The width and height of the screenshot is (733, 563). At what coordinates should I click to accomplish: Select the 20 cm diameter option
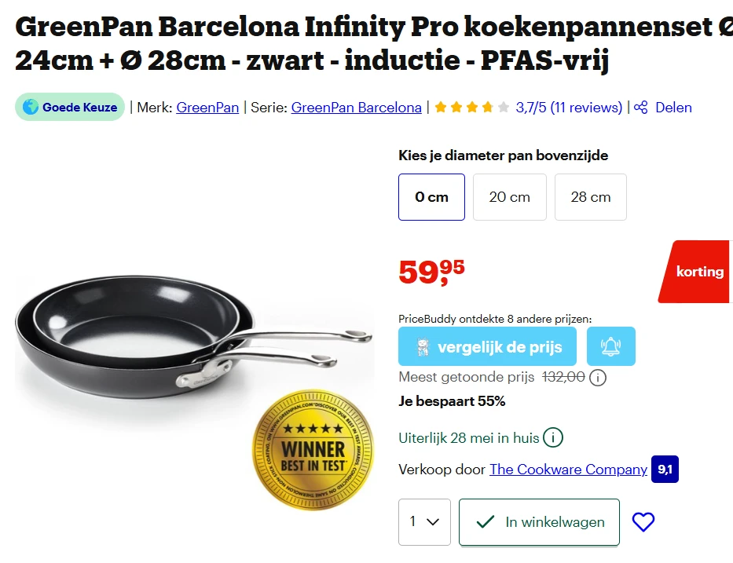pyautogui.click(x=510, y=197)
